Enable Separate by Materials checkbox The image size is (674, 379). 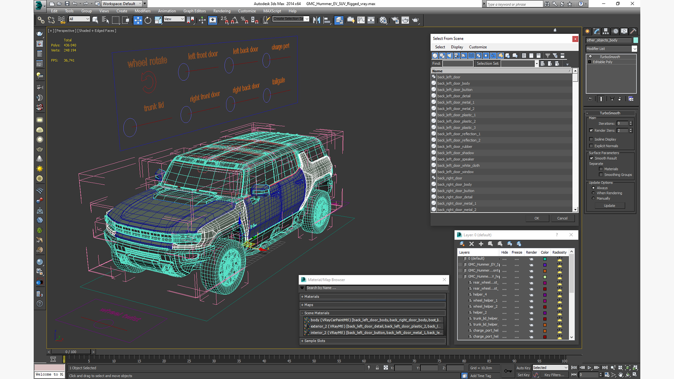(x=601, y=169)
